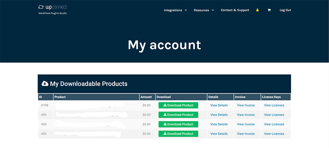Download product for order #198
Image resolution: width=329 pixels, height=148 pixels.
(x=178, y=105)
